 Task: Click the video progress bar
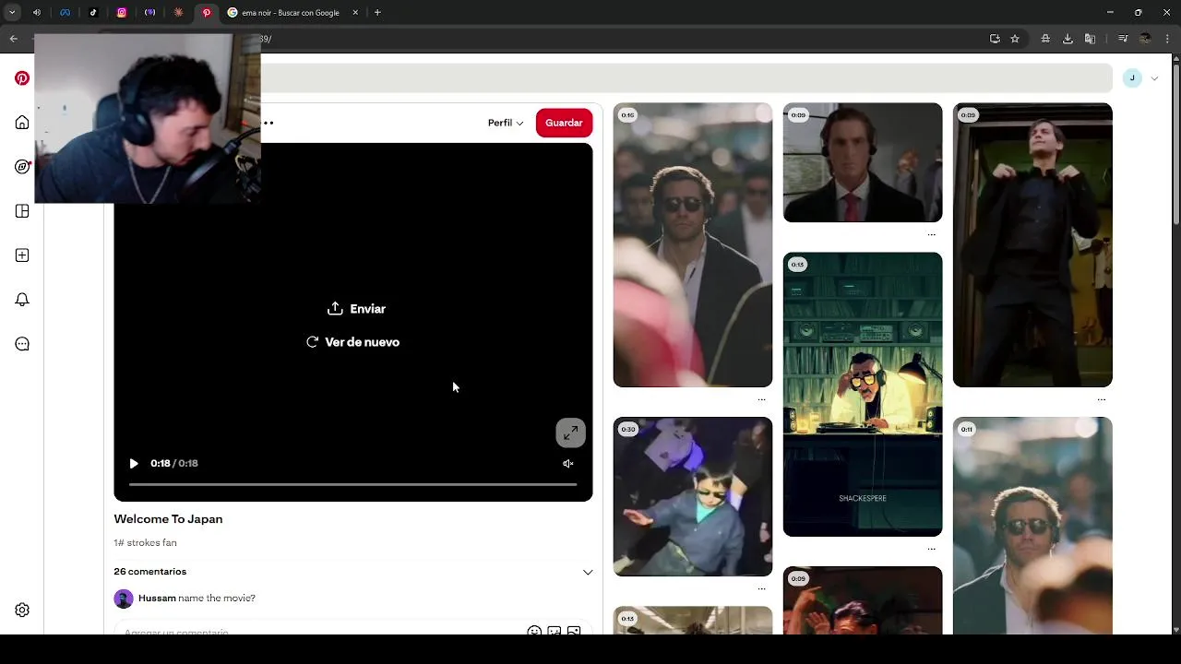[352, 484]
